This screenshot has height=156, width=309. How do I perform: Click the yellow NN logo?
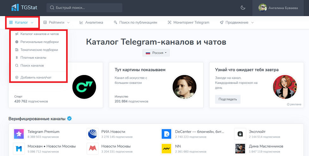(x=167, y=149)
